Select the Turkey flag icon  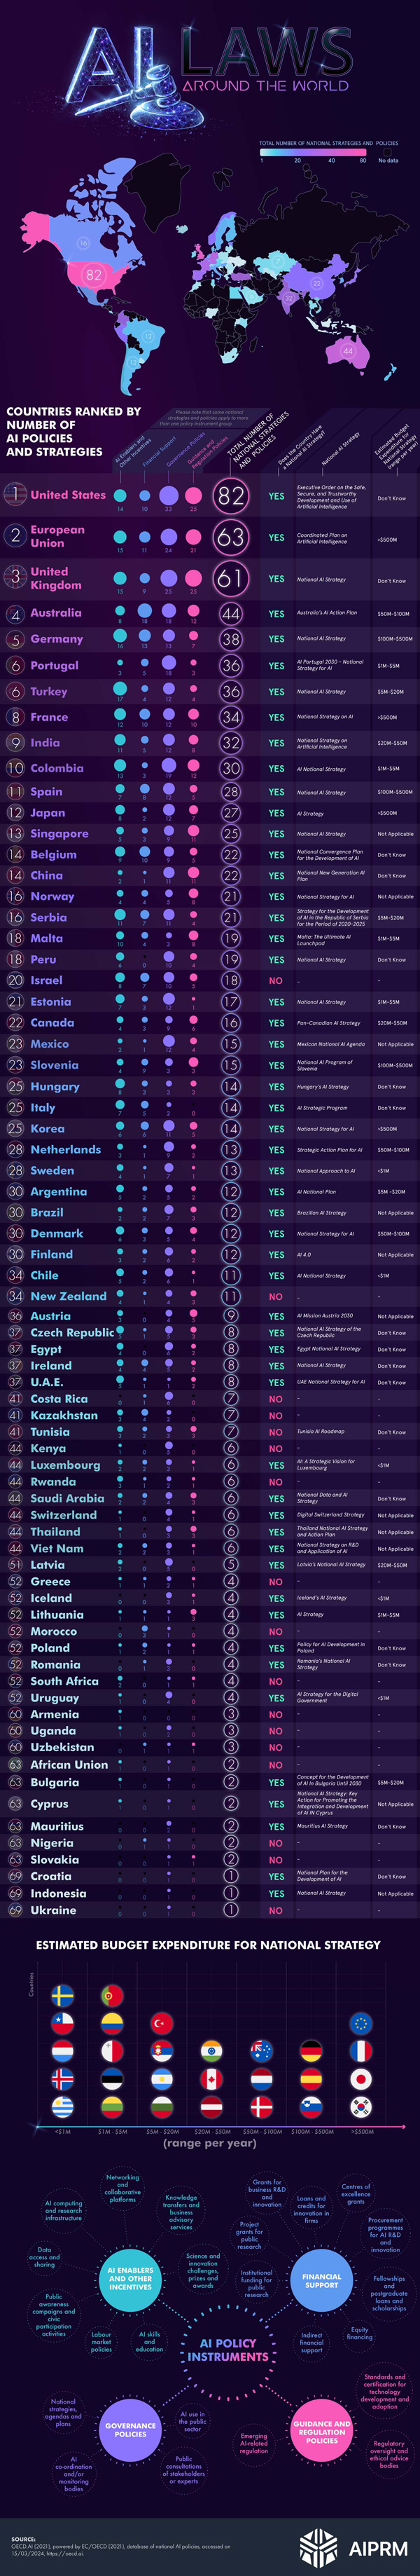[161, 2024]
